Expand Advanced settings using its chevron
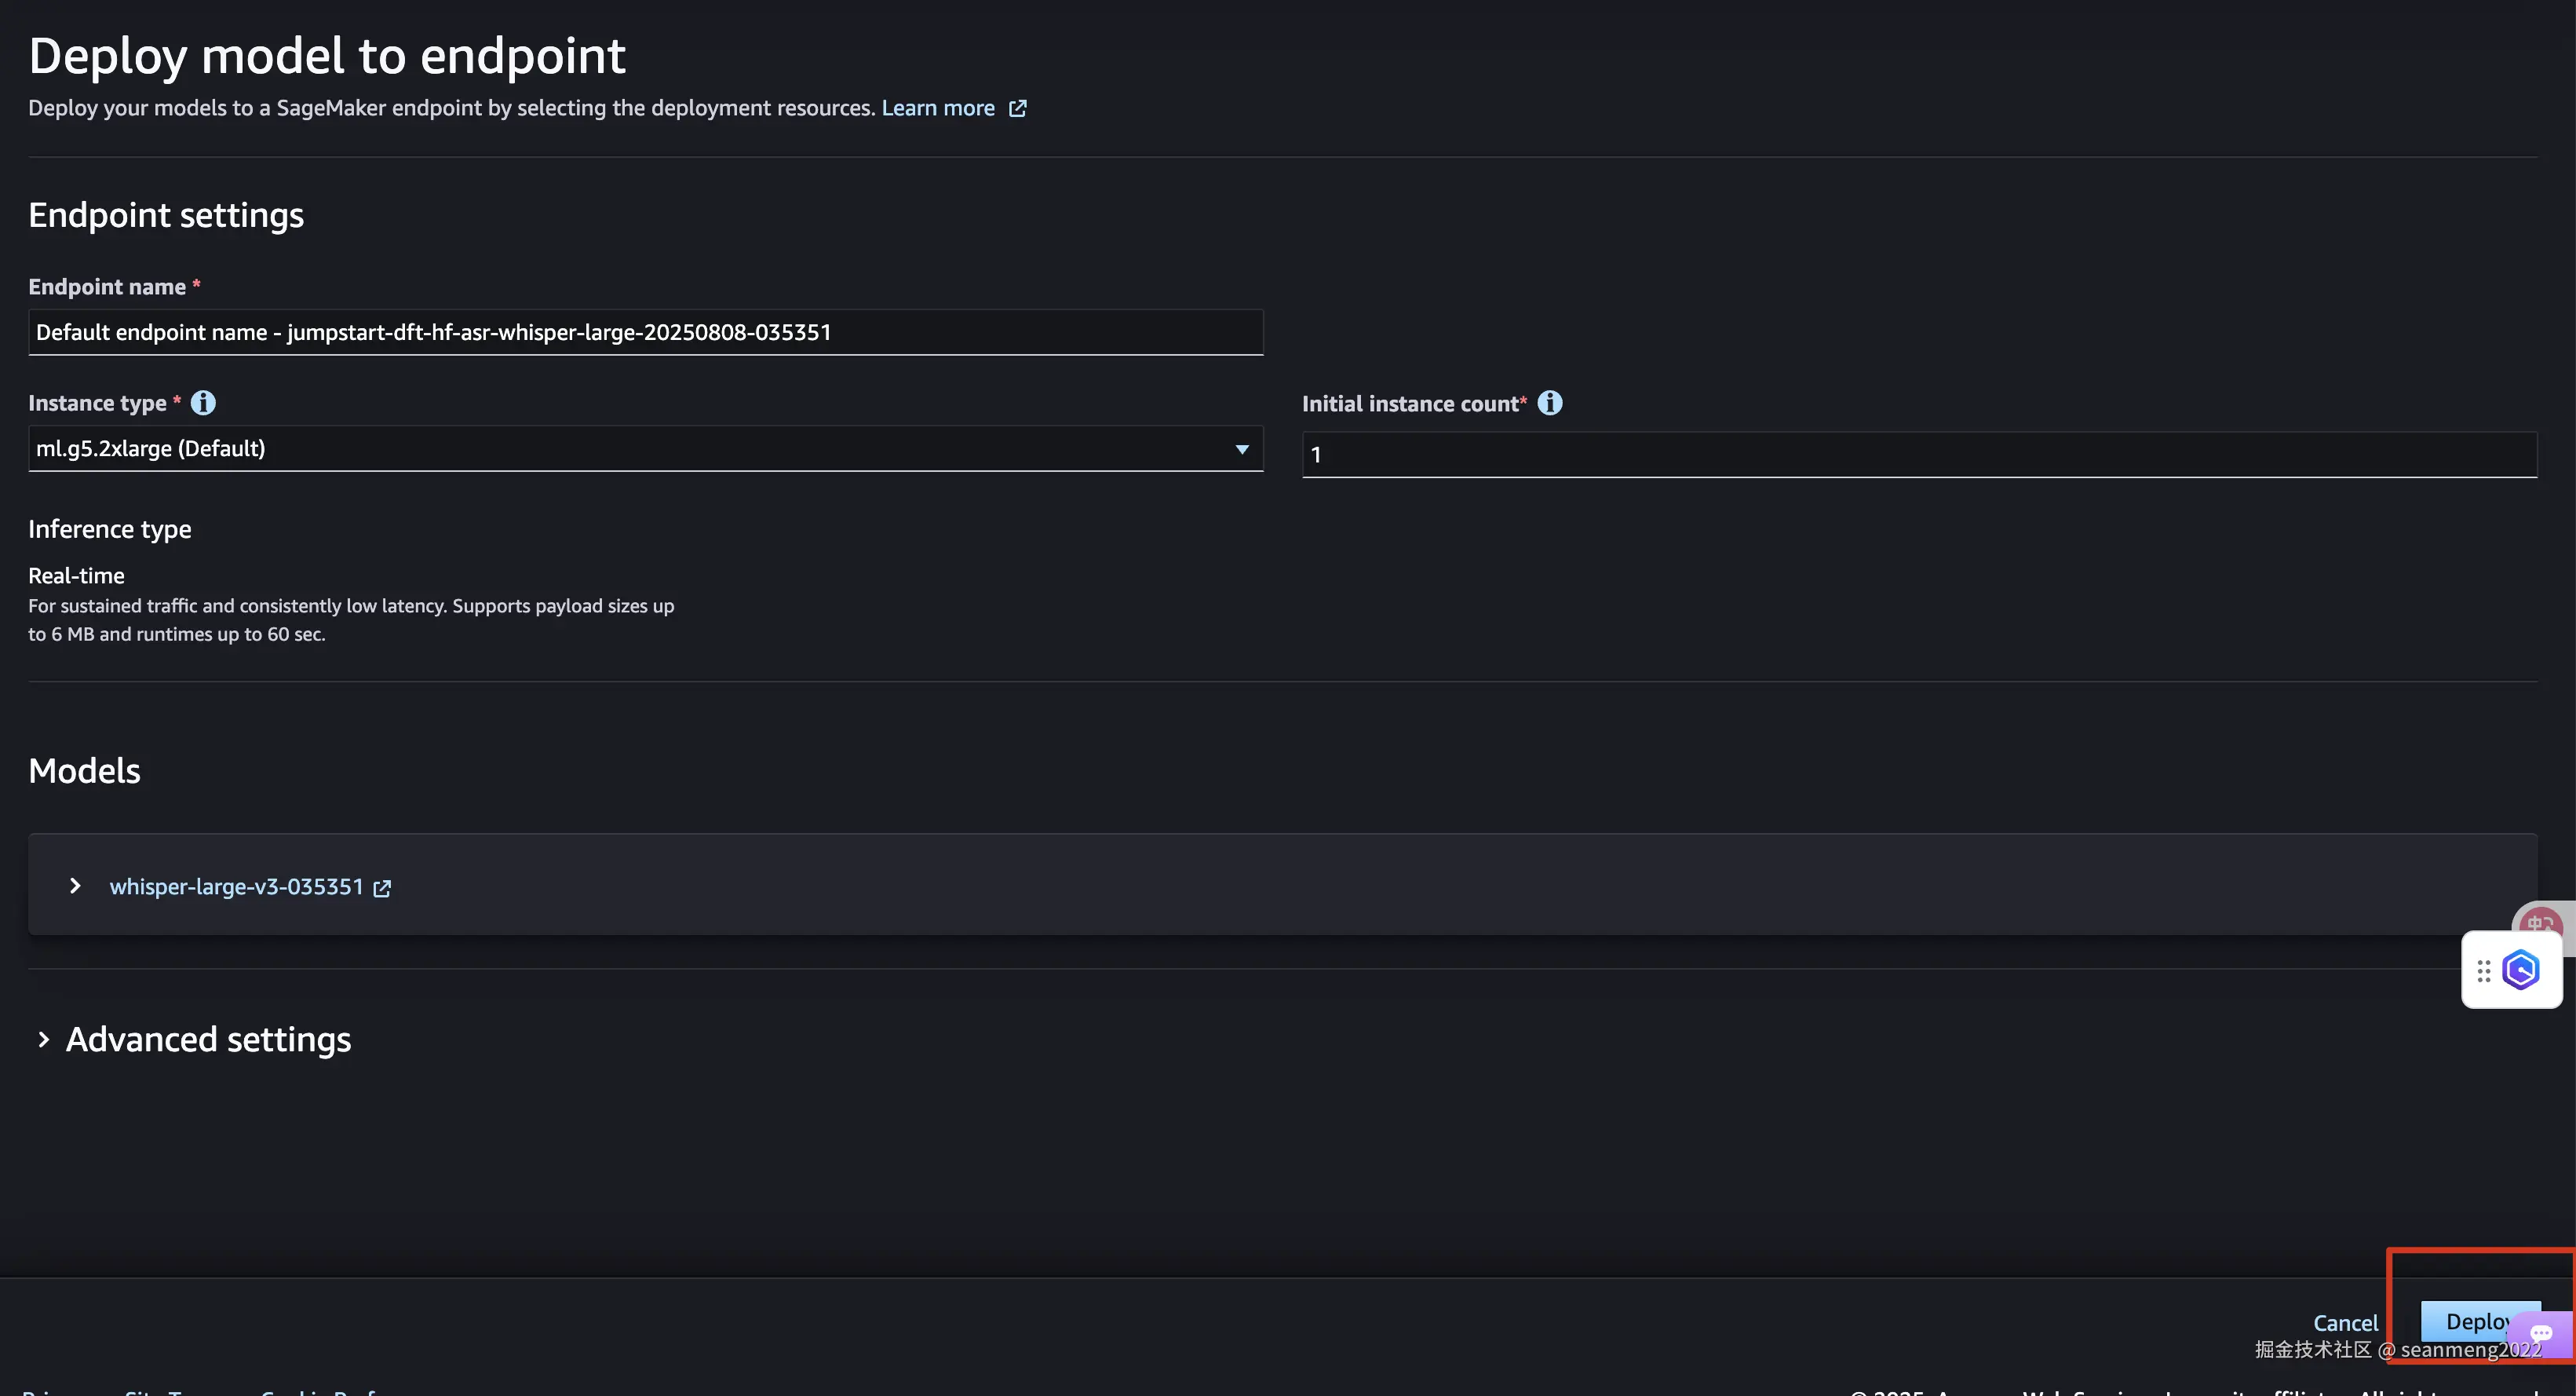Screen dimensions: 2576x1396 (43, 1040)
